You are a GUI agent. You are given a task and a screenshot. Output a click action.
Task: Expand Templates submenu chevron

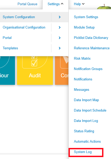60,48
